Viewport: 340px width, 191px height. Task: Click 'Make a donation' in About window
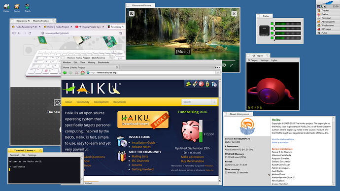point(280,142)
